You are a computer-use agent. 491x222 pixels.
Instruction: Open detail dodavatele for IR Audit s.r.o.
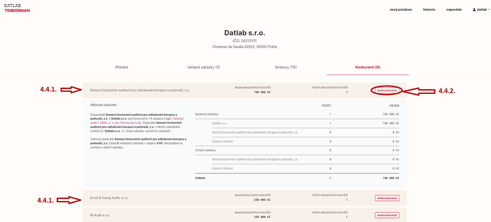[387, 215]
